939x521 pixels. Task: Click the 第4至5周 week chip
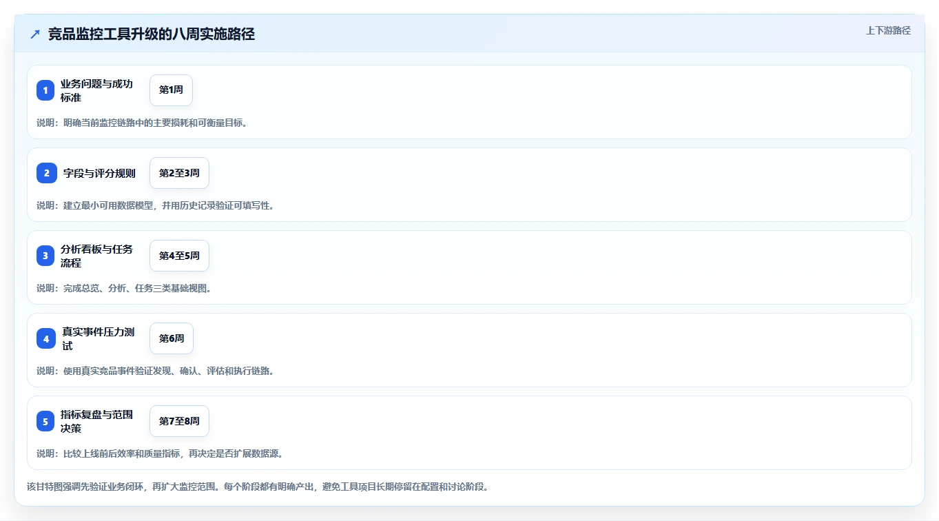[x=179, y=256]
